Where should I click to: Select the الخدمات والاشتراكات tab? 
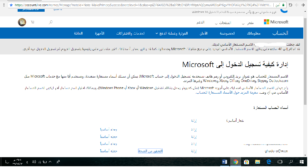coord(130,33)
